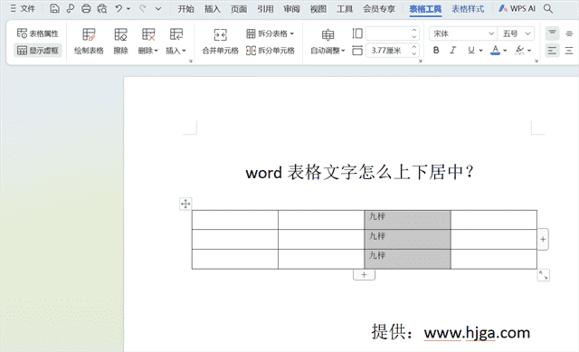Click the table resize corner handle
Image resolution: width=579 pixels, height=352 pixels.
(x=543, y=275)
